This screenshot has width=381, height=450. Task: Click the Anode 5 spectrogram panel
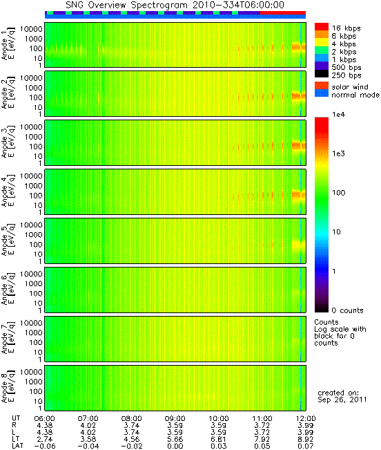click(x=175, y=241)
